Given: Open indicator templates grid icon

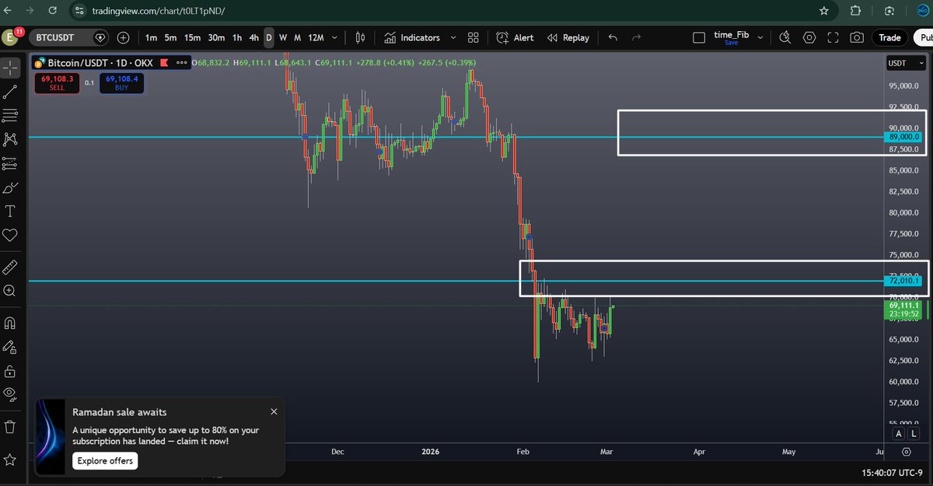Looking at the screenshot, I should pos(473,37).
